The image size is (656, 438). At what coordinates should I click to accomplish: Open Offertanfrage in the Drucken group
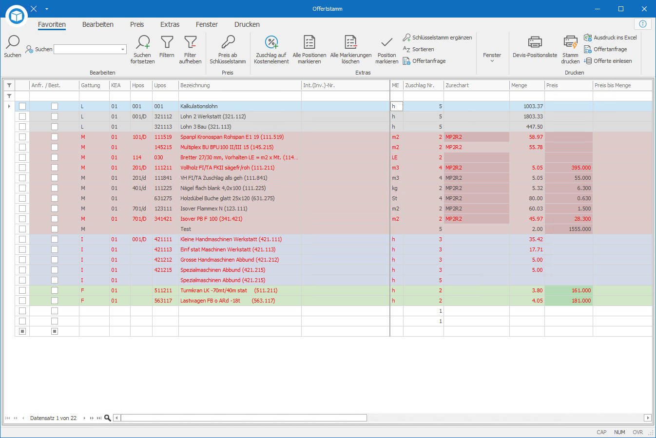click(x=605, y=49)
